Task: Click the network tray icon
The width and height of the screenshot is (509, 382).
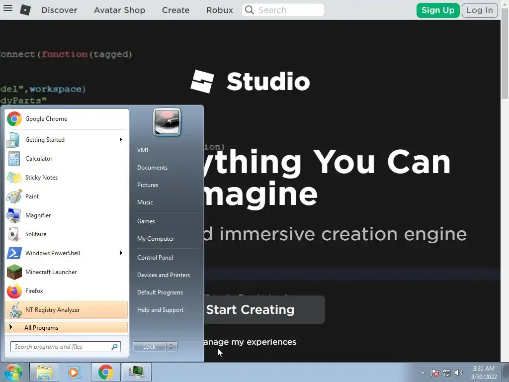Action: (447, 373)
